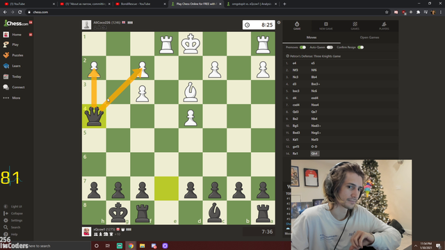The image size is (445, 250).
Task: Open the purple circular app in the taskbar
Action: point(165,246)
